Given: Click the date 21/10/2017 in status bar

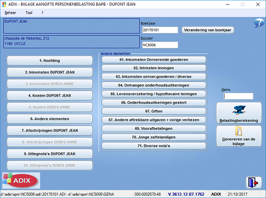Looking at the screenshot, I should pos(237,194).
